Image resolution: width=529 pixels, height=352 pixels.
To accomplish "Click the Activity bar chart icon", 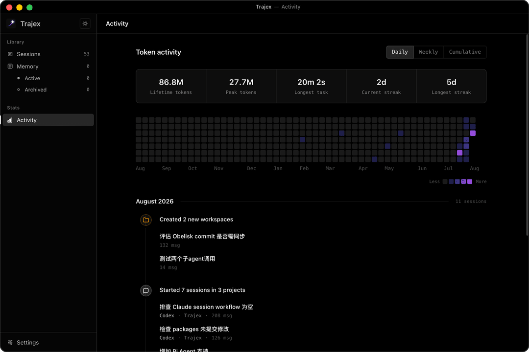I will tap(10, 120).
